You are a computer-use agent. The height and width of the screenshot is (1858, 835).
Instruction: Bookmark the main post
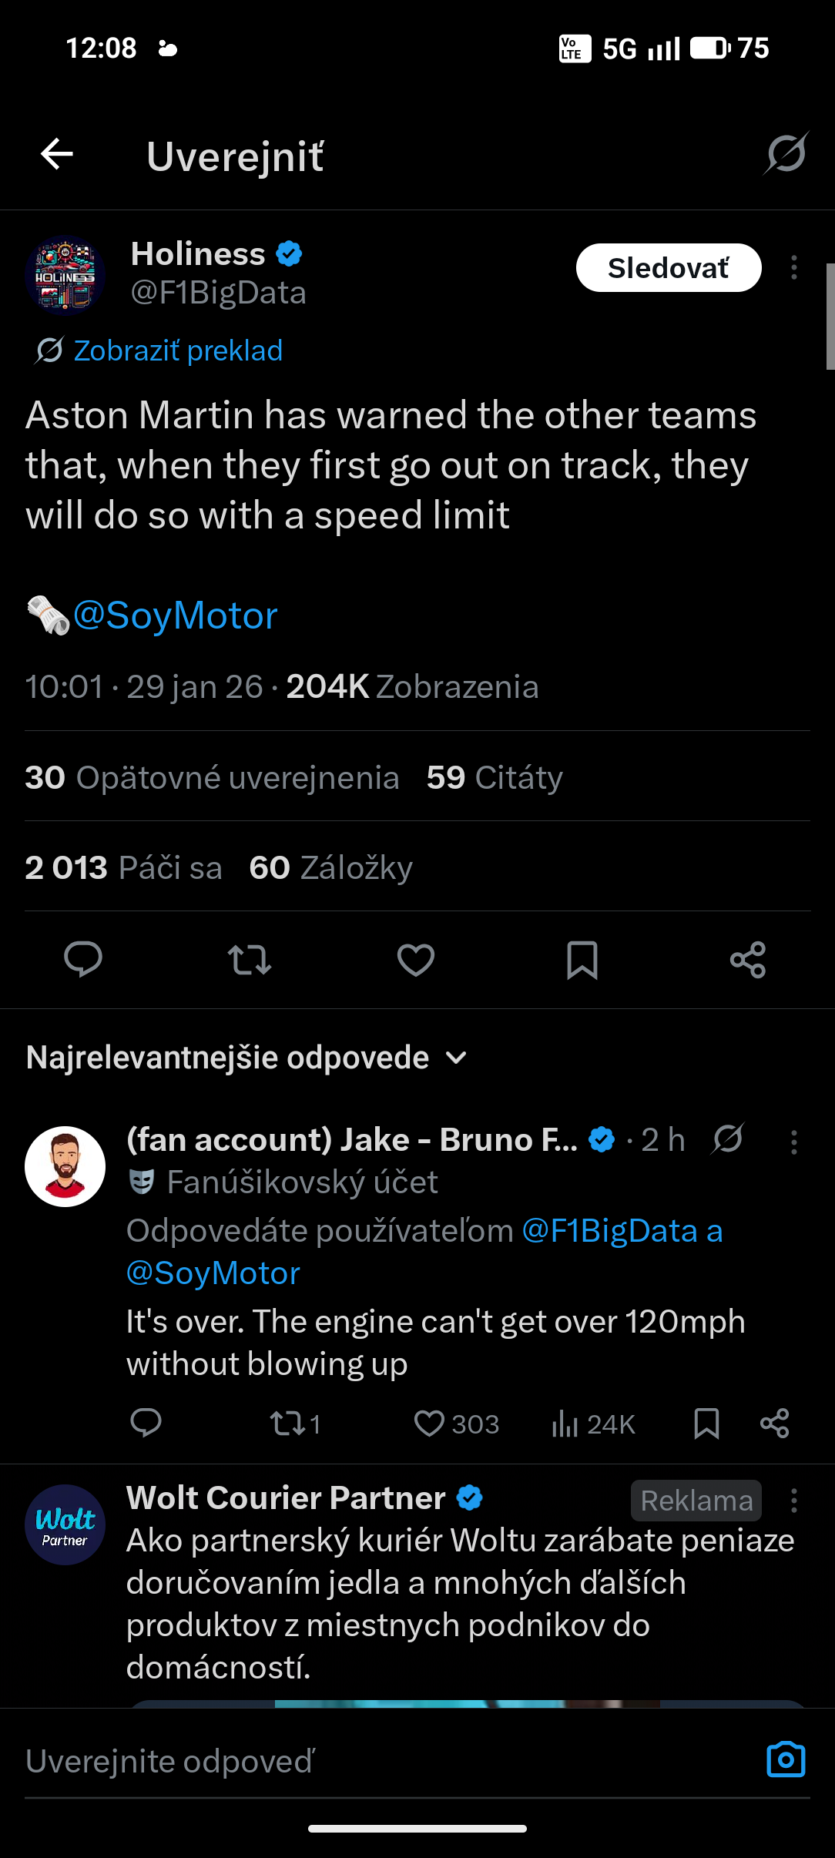pos(582,960)
